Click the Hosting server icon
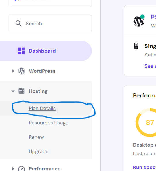The height and width of the screenshot is (171, 156). click(x=22, y=91)
